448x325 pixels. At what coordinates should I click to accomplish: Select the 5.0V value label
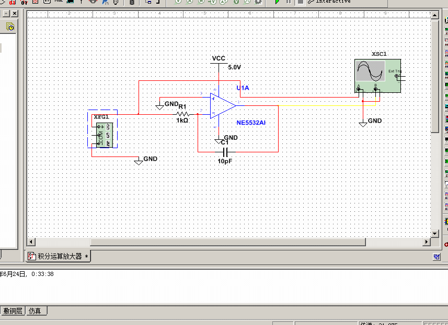coord(234,67)
